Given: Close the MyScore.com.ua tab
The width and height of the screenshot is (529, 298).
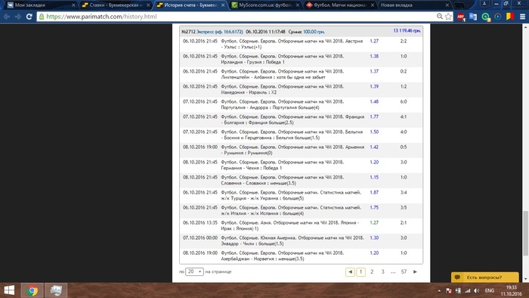Looking at the screenshot, I should 298,5.
